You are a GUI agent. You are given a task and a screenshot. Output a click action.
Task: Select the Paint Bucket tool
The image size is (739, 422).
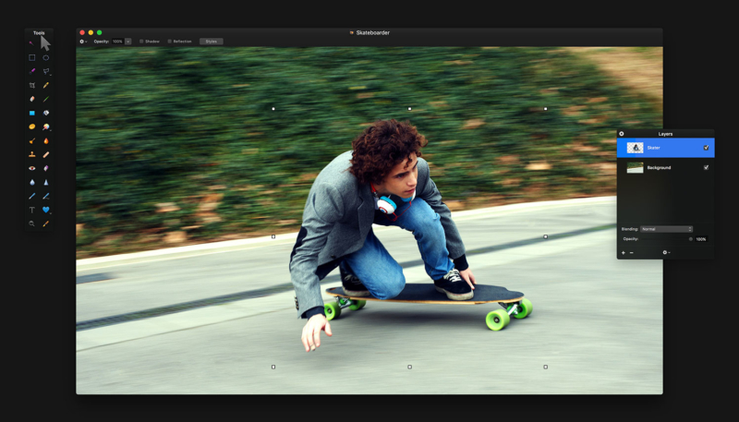pos(46,113)
